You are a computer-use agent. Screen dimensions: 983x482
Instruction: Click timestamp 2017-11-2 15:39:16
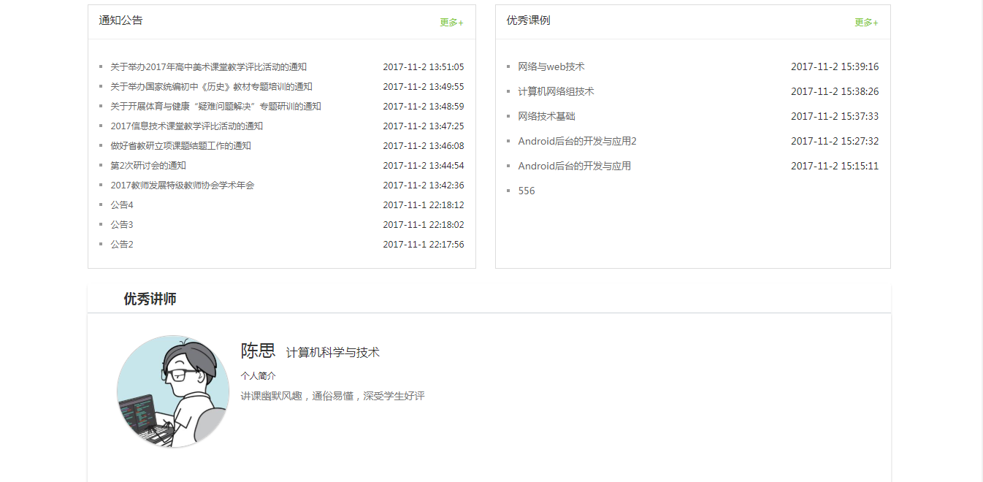tap(835, 67)
